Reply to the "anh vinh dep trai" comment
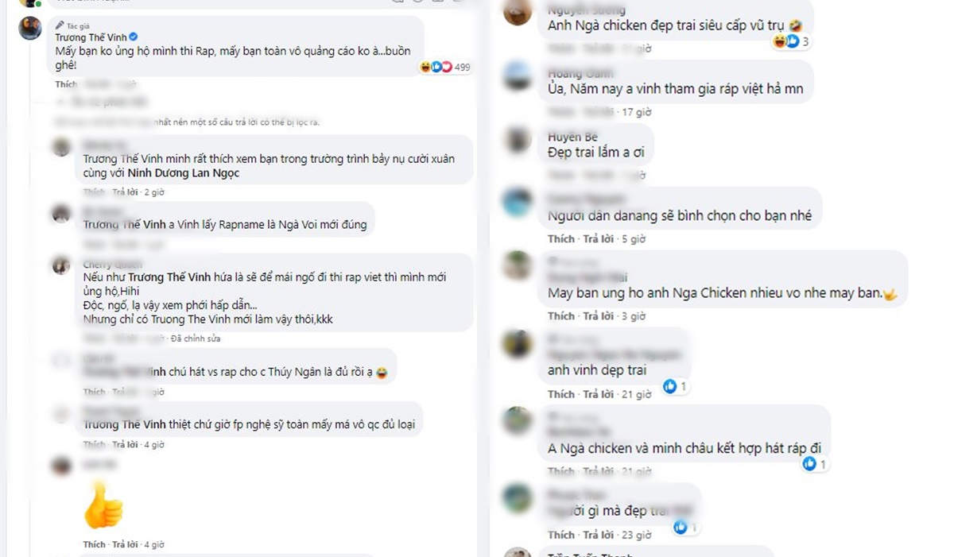 pos(599,394)
